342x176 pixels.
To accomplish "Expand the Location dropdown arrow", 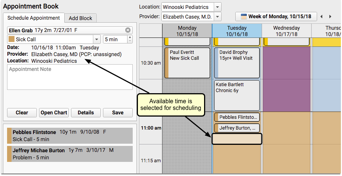I will click(217, 7).
